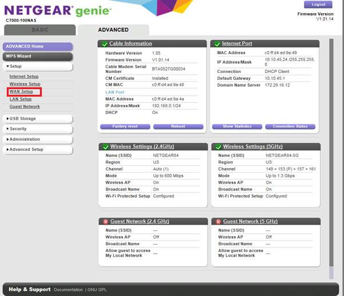Click the mode value Up to 600 Mbps
The width and height of the screenshot is (344, 296).
(168, 176)
